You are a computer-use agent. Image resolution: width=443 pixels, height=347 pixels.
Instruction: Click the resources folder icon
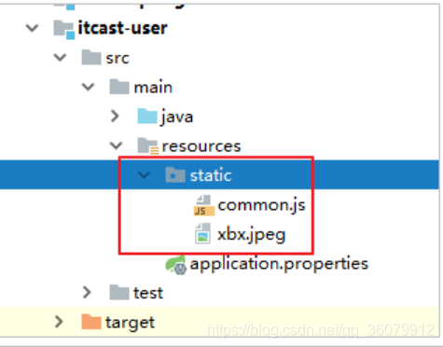[x=148, y=146]
